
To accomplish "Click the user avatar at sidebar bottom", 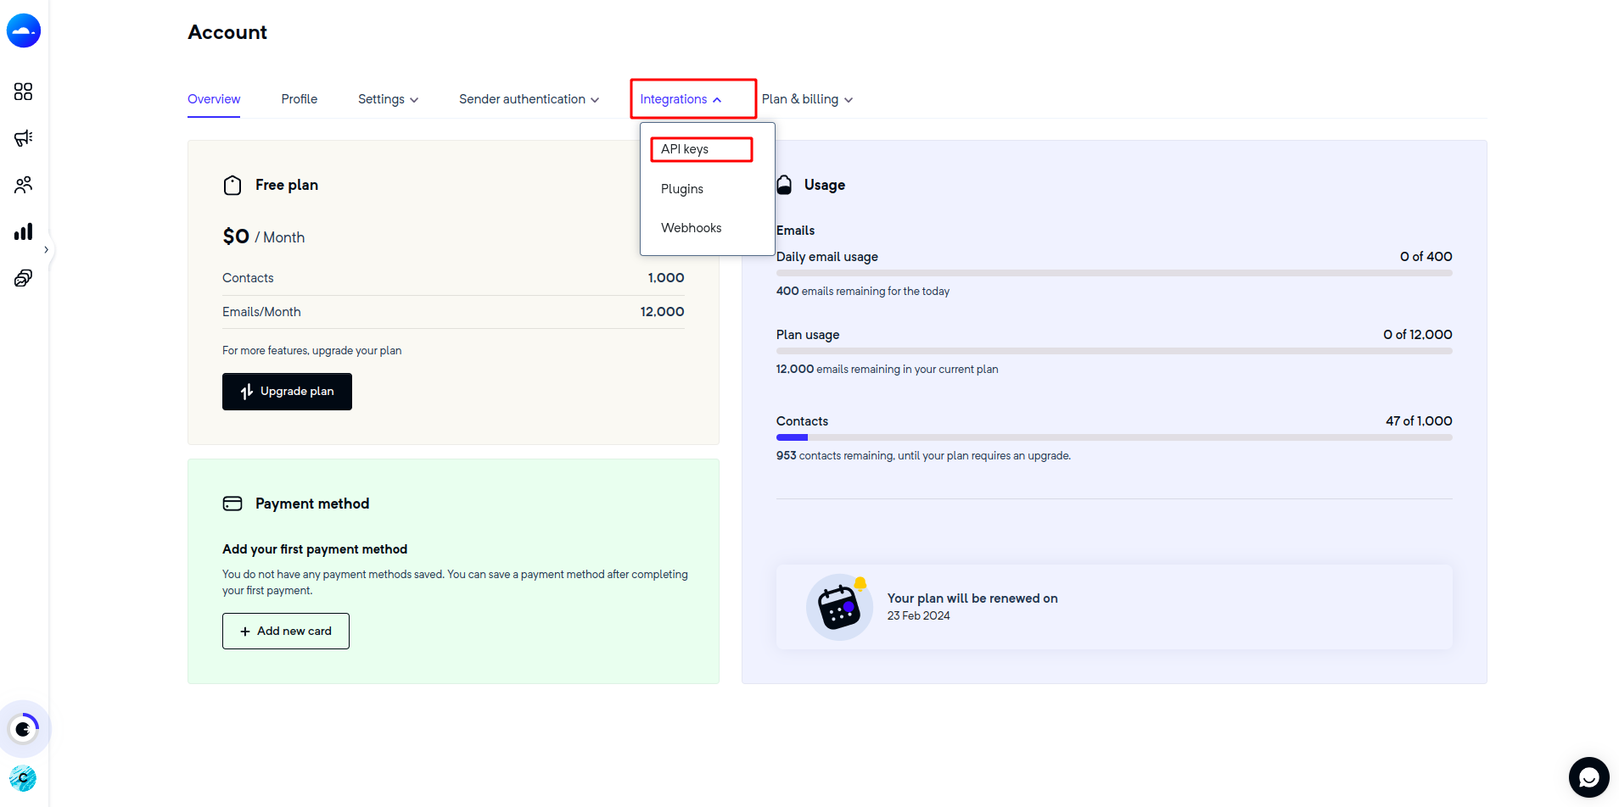I will click(x=23, y=777).
